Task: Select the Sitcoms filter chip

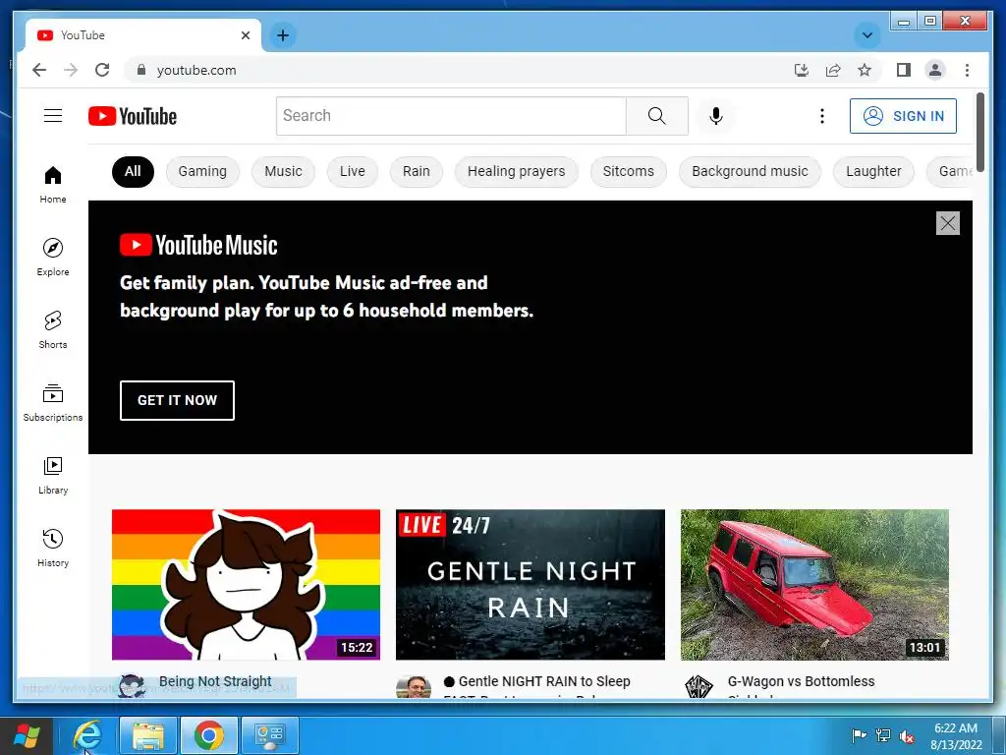Action: [629, 171]
